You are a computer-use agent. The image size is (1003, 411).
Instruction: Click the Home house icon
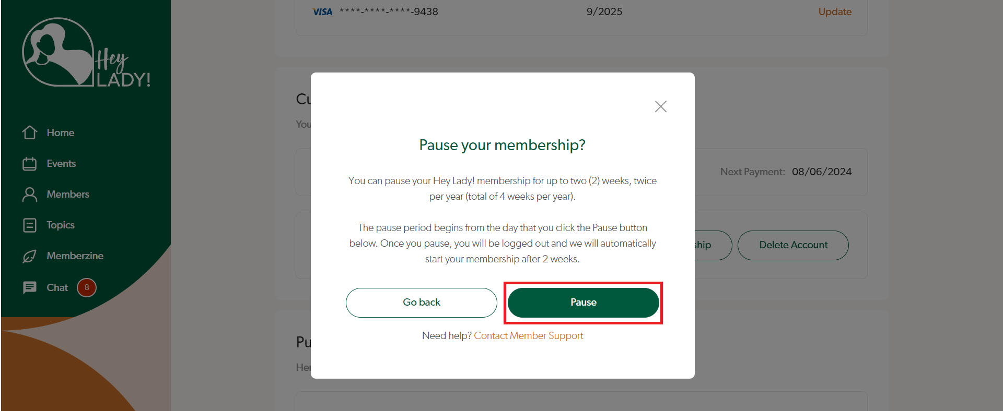click(30, 132)
